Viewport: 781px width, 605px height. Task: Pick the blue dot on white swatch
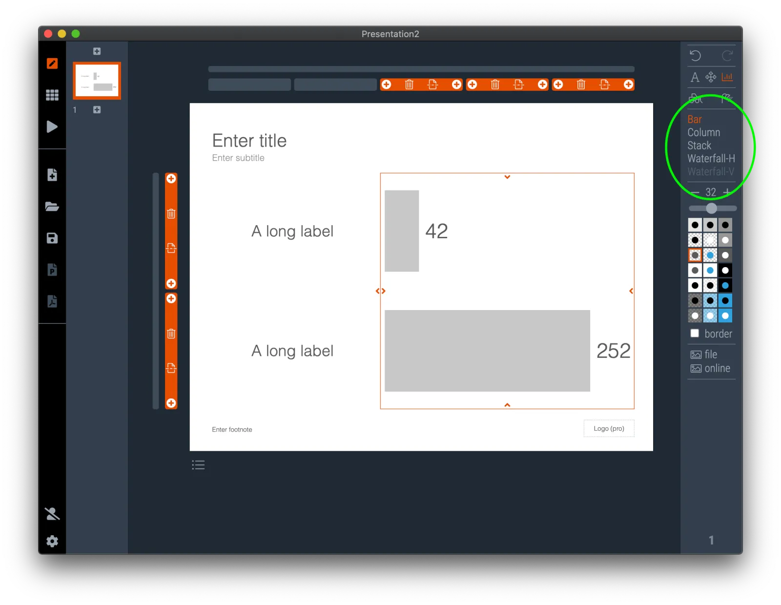710,271
